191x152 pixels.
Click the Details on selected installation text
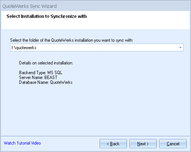46,63
